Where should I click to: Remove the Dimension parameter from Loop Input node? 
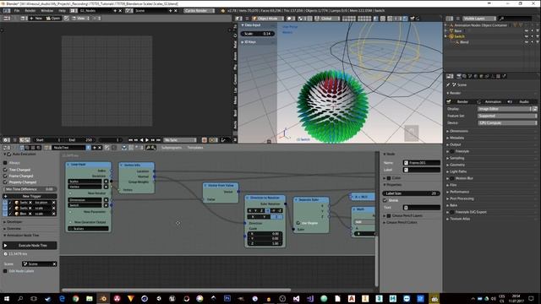106,199
